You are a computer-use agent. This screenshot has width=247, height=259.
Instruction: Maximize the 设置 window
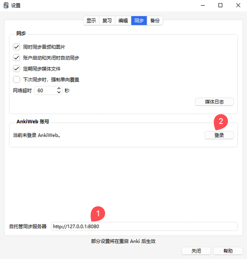tap(220, 5)
